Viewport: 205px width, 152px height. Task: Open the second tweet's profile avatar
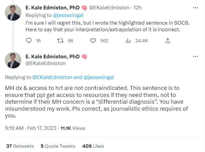13,60
